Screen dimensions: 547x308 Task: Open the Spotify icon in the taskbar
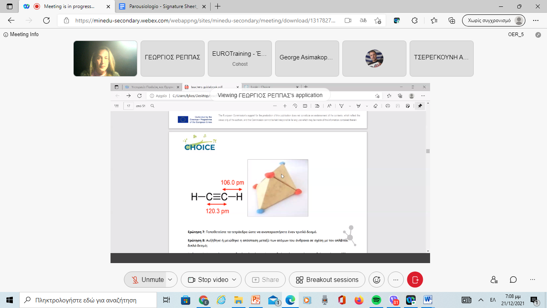pos(376,300)
